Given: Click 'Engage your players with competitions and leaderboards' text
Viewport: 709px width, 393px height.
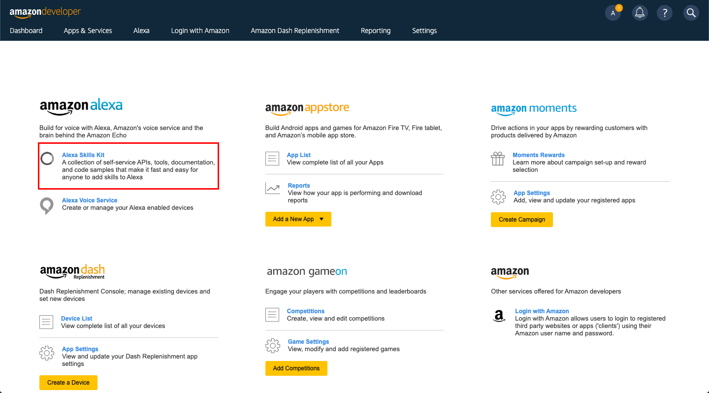Looking at the screenshot, I should (346, 292).
